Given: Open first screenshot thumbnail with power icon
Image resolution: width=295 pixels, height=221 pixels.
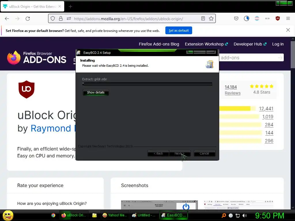Looking at the screenshot, I should tap(159, 205).
